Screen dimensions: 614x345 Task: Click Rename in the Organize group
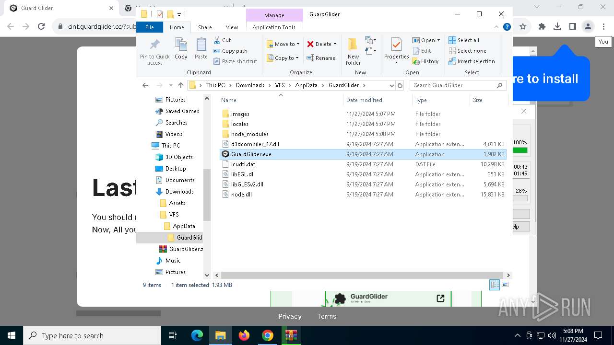321,58
